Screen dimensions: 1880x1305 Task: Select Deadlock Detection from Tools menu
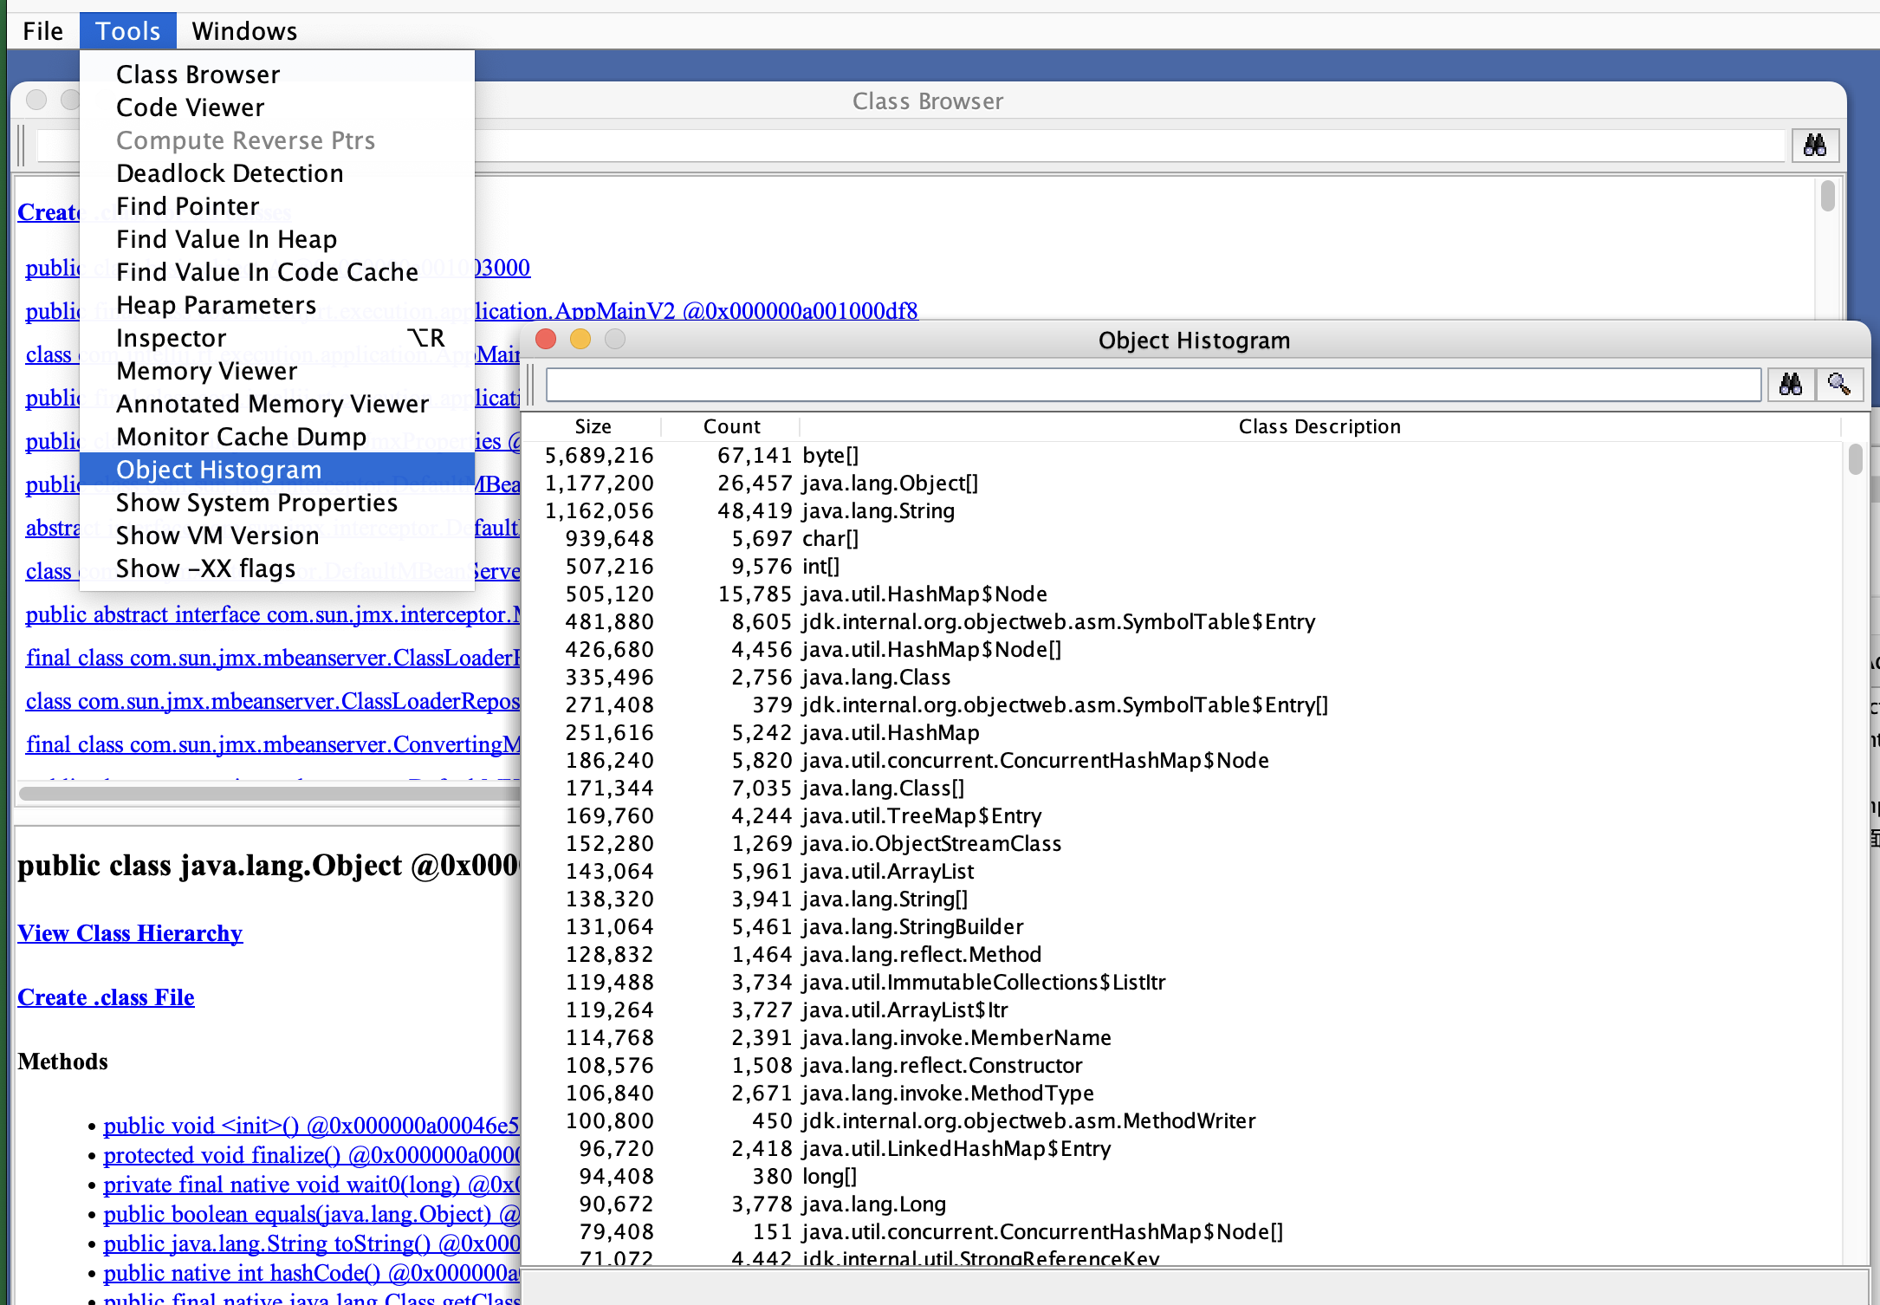[x=230, y=173]
